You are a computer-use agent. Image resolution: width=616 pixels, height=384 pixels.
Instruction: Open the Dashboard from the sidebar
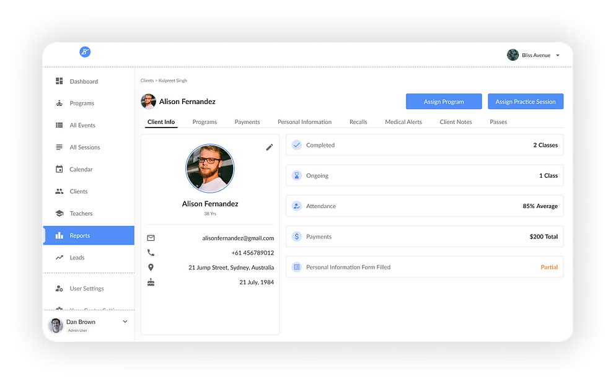[x=84, y=81]
